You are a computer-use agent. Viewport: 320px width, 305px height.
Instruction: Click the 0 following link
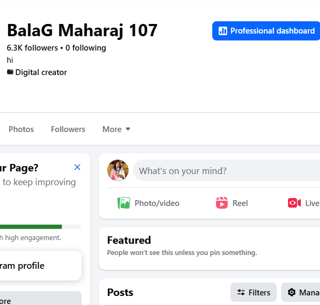(x=86, y=48)
